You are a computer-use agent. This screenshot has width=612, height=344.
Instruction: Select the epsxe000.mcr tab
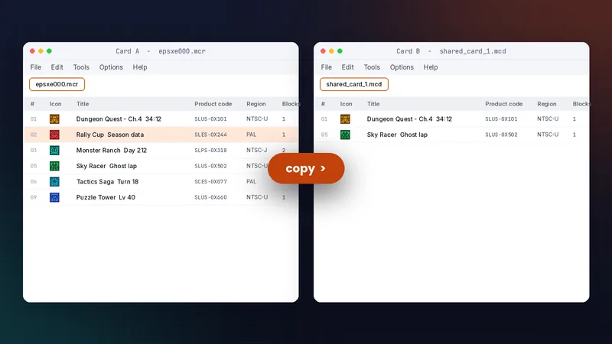pyautogui.click(x=57, y=84)
